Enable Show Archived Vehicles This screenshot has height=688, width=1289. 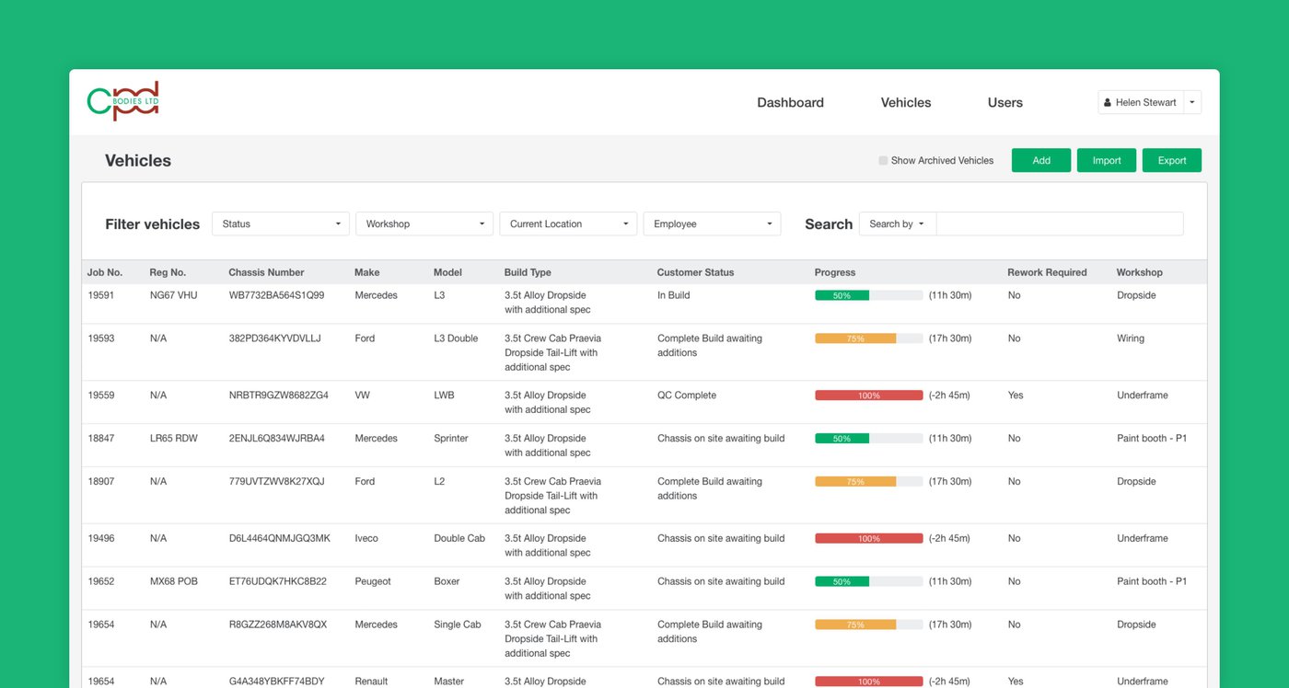(x=881, y=160)
